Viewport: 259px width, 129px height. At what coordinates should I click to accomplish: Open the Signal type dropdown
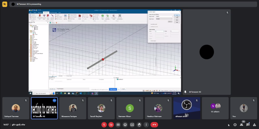tap(164, 19)
